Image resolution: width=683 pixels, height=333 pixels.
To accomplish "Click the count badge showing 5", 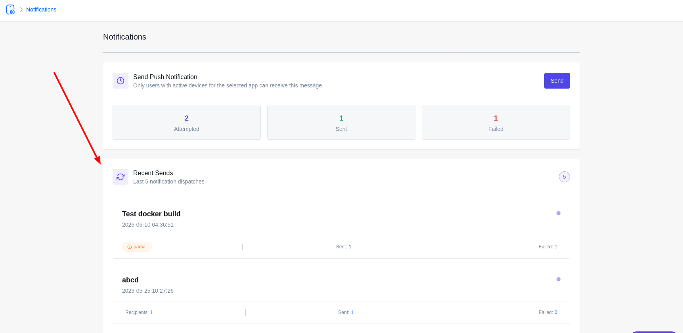I will (x=564, y=177).
